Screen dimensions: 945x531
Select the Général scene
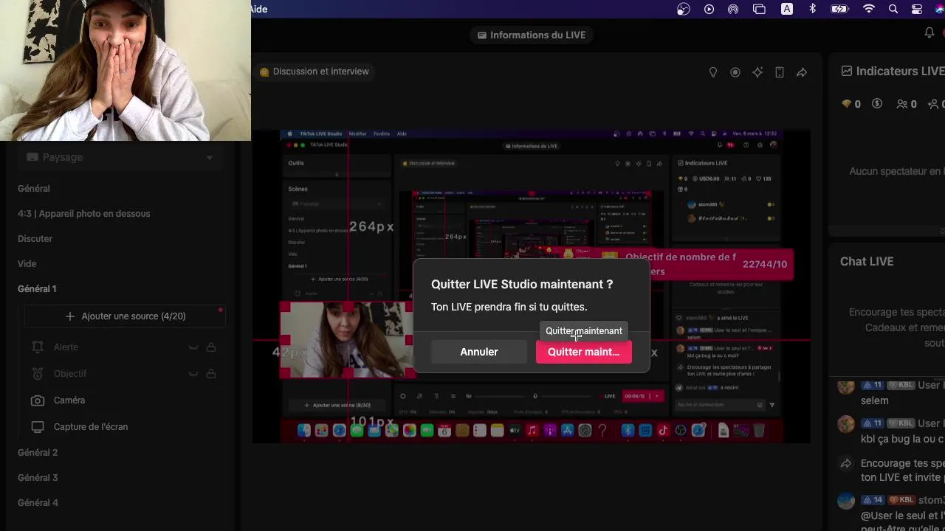click(34, 189)
